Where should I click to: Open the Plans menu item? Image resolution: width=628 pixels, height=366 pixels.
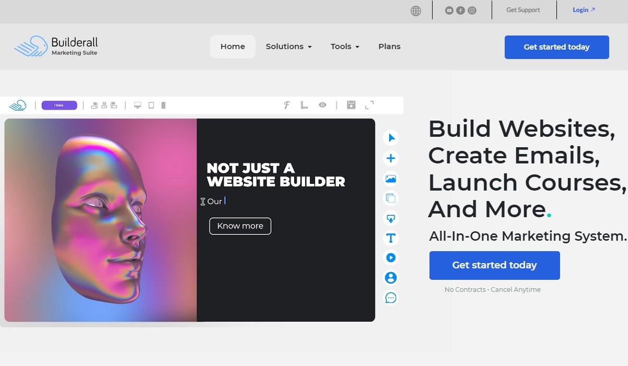389,46
